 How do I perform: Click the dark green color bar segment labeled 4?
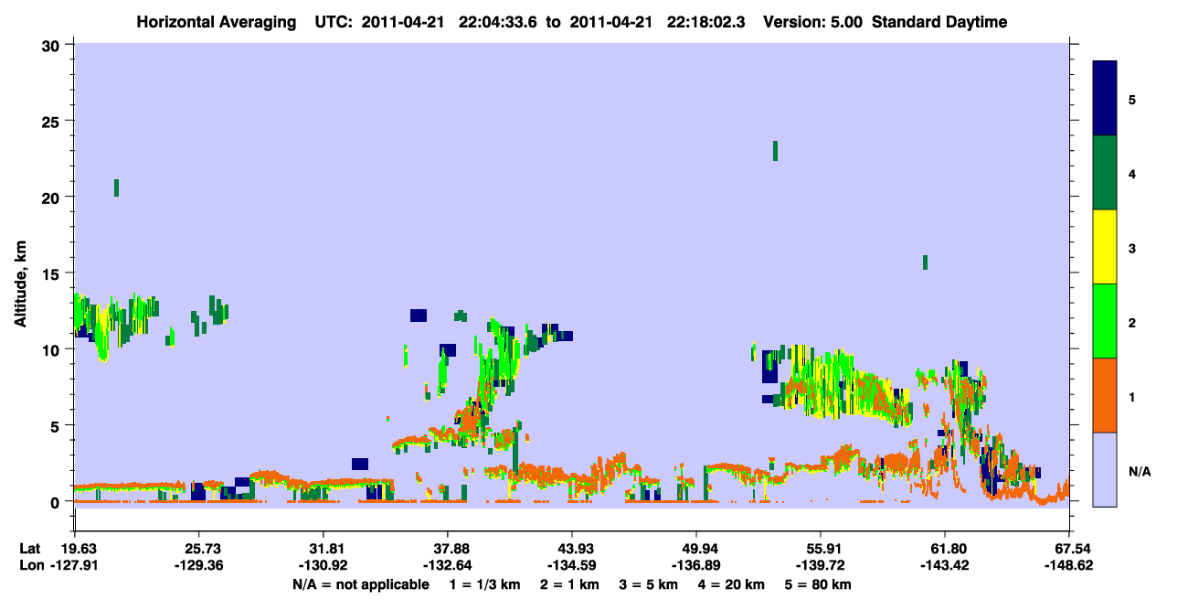click(1105, 173)
